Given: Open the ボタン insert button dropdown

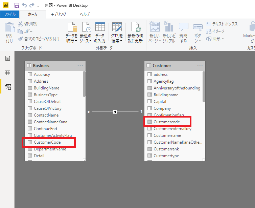Looking at the screenshot, I should click(198, 33).
